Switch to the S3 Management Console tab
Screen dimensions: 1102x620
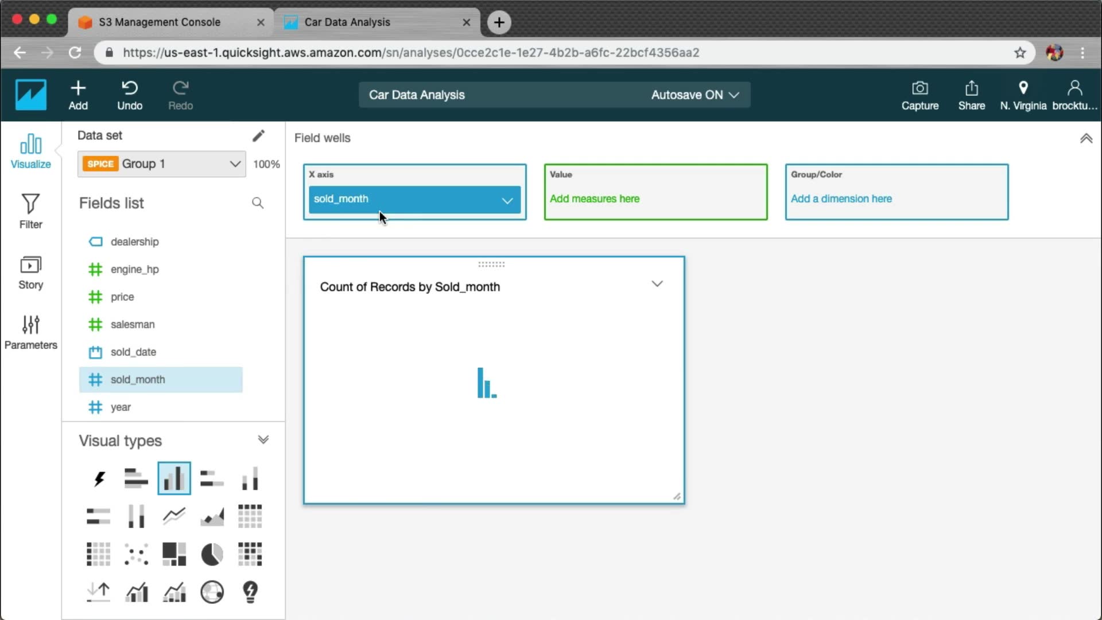tap(160, 22)
